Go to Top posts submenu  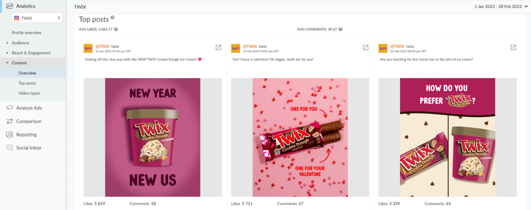[x=27, y=83]
